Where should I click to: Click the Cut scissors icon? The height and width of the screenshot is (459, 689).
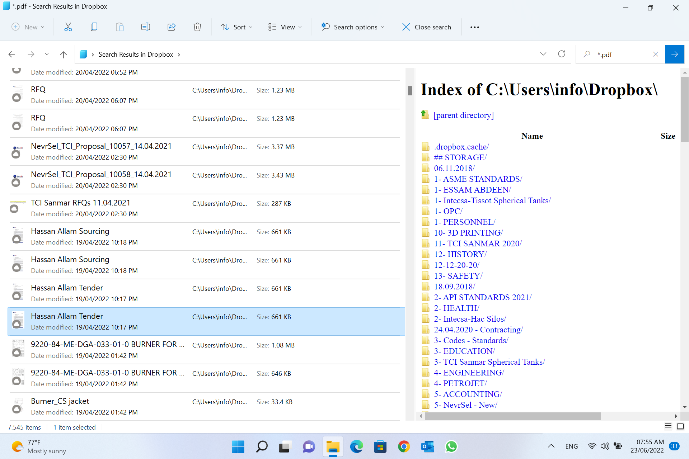coord(68,27)
